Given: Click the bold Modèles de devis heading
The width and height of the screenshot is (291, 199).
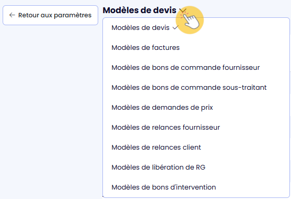Looking at the screenshot, I should tap(139, 10).
